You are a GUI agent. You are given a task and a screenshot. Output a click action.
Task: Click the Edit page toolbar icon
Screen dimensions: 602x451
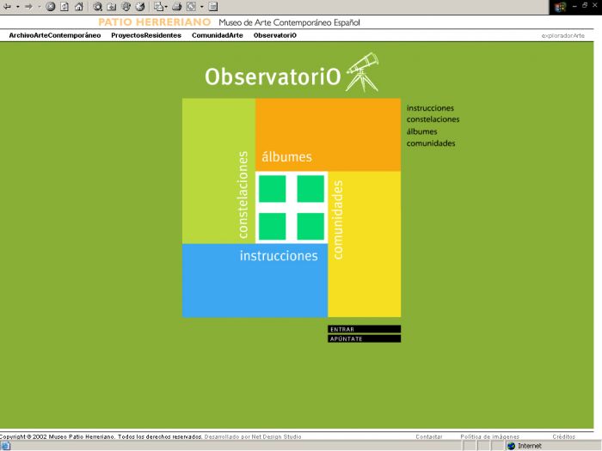[x=191, y=7]
